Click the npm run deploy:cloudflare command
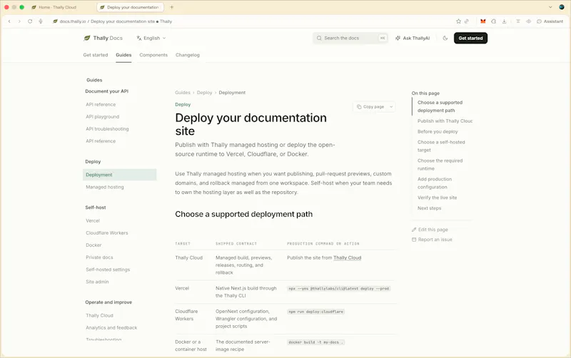The width and height of the screenshot is (571, 358). pyautogui.click(x=315, y=312)
